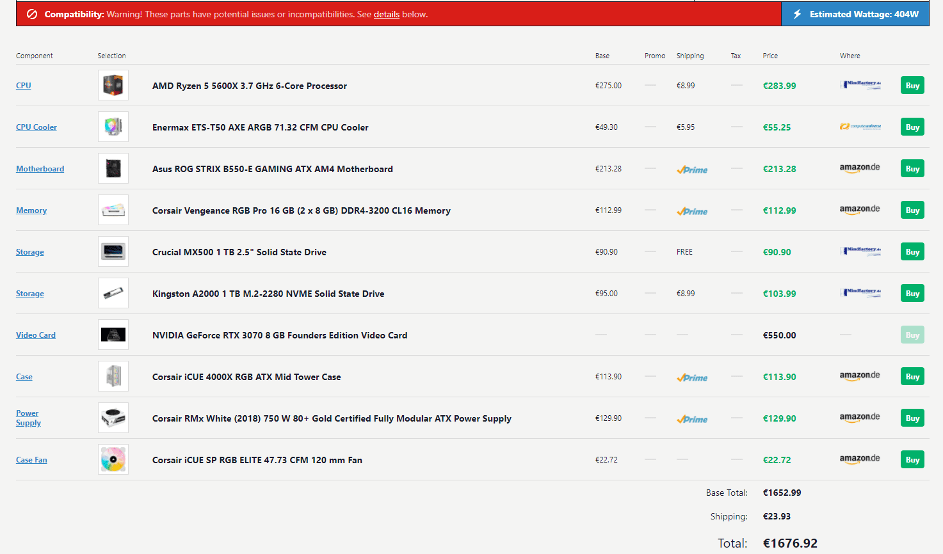Click the Estimated Wattage 404W banner
Screen dimensions: 943x554
(x=855, y=14)
